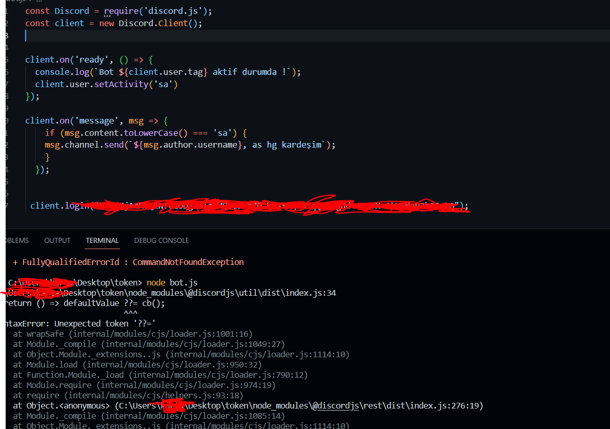Click the 'at wrapSafe' stack trace line
The height and width of the screenshot is (429, 610).
click(133, 334)
